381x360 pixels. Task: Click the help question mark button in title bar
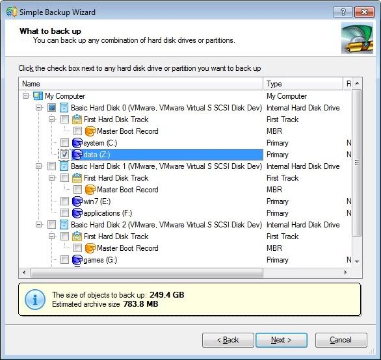[x=343, y=12]
